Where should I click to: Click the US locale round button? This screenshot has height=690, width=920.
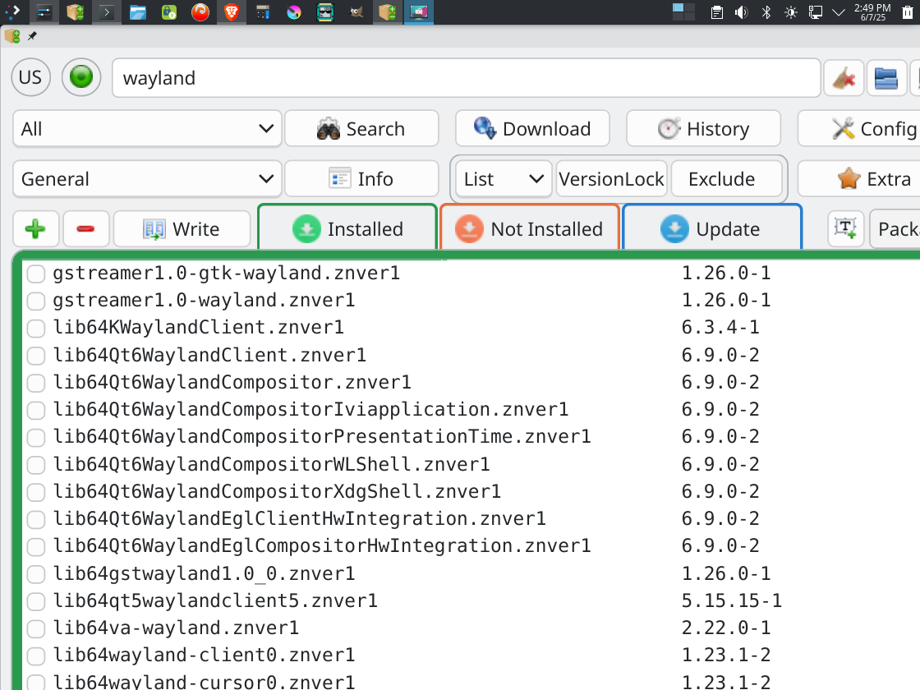[30, 77]
